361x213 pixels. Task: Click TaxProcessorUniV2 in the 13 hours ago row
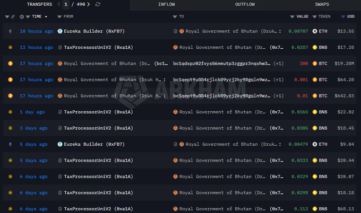98,47
